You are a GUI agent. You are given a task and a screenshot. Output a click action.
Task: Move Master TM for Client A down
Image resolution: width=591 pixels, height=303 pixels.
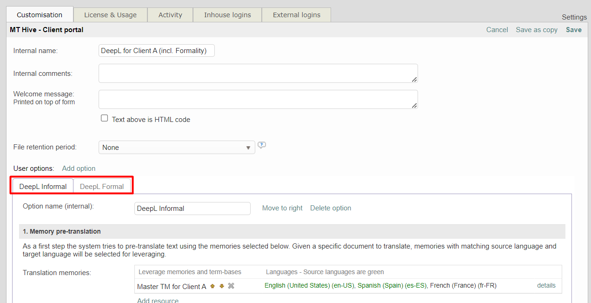(x=222, y=286)
